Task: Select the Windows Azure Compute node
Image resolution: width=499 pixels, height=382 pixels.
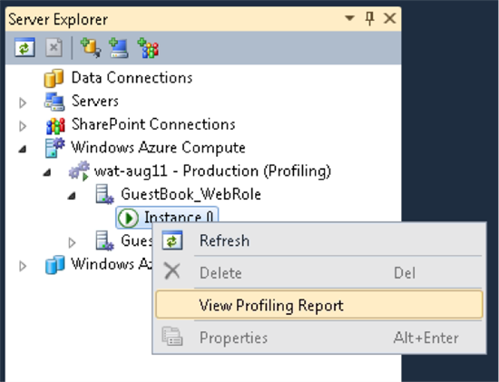Action: pyautogui.click(x=158, y=148)
